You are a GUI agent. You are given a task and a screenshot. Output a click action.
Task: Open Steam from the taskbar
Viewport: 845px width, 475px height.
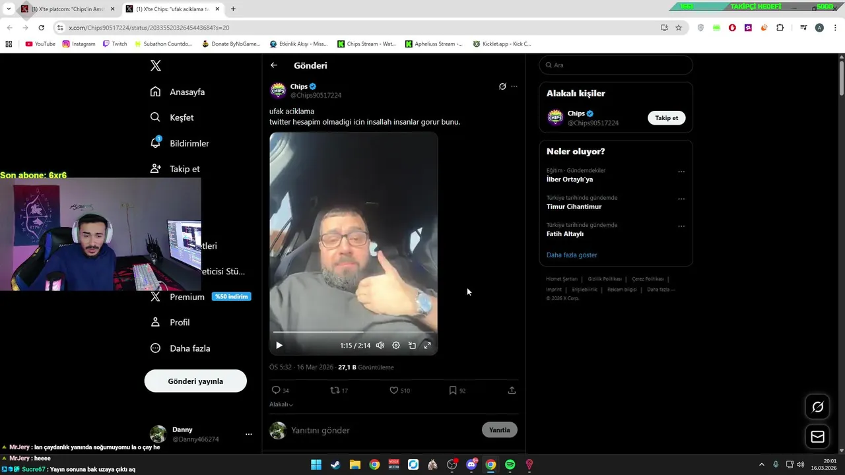335,464
